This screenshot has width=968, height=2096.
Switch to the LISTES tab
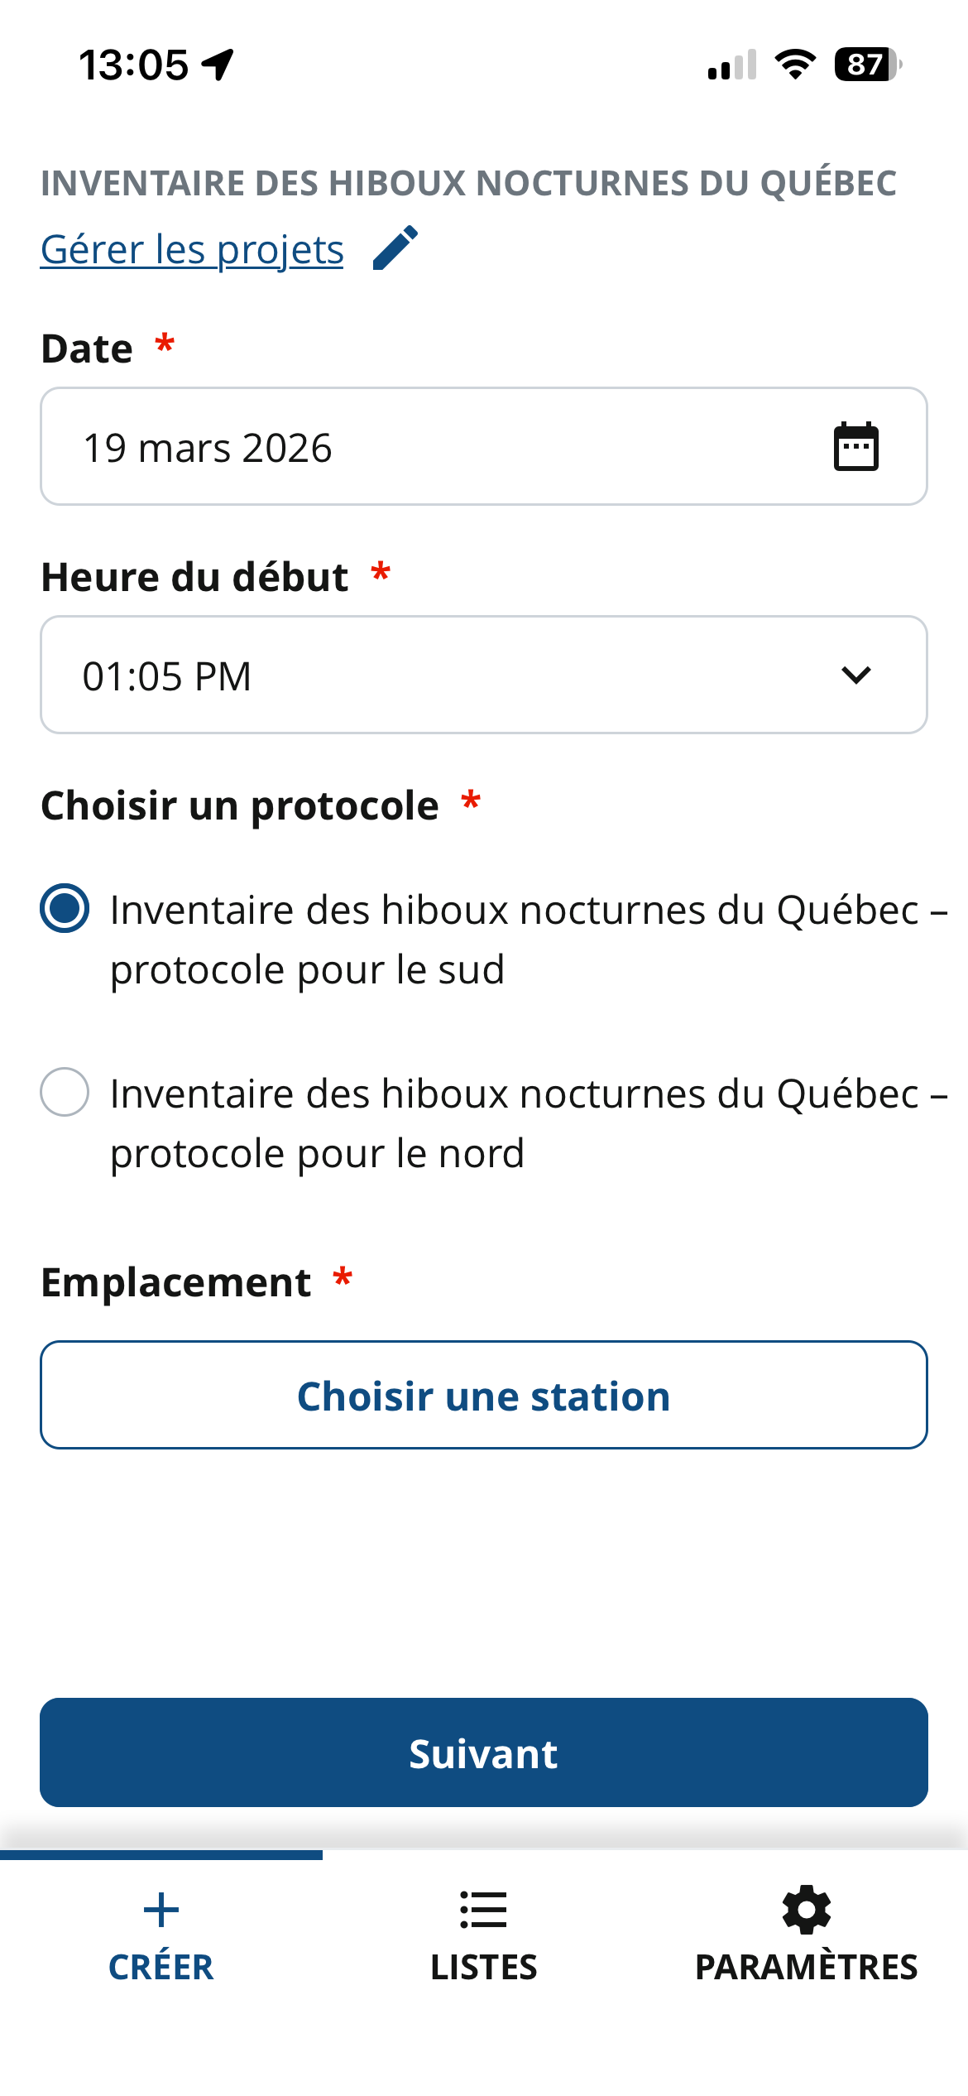click(x=483, y=1967)
